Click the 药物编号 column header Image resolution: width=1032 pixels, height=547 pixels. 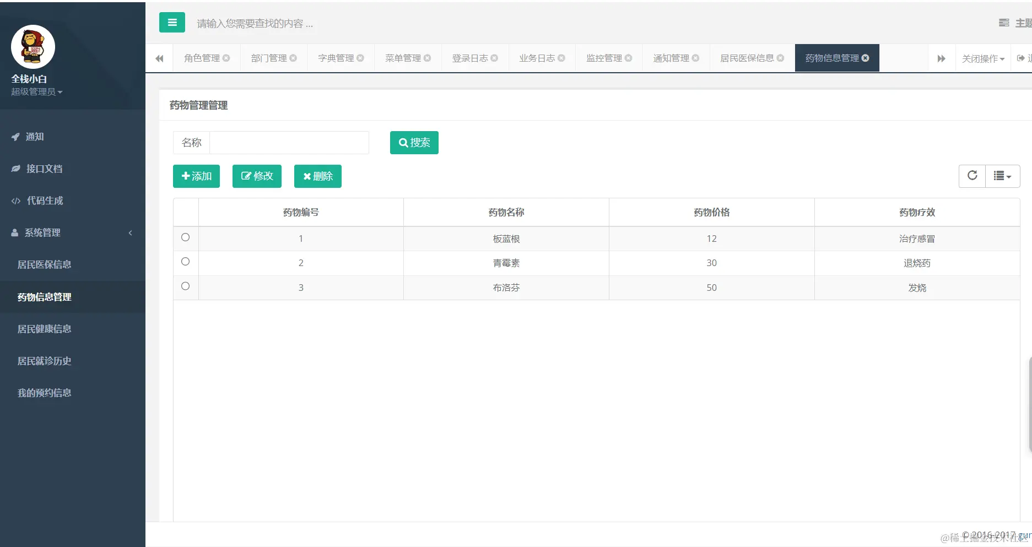tap(301, 212)
